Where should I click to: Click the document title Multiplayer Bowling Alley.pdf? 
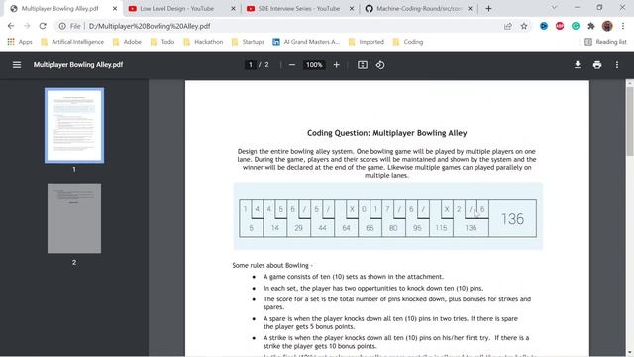[x=78, y=65]
